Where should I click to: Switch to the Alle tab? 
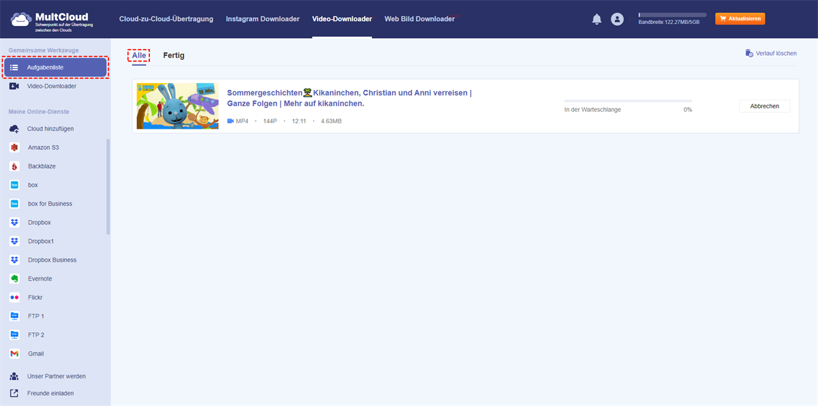point(139,55)
